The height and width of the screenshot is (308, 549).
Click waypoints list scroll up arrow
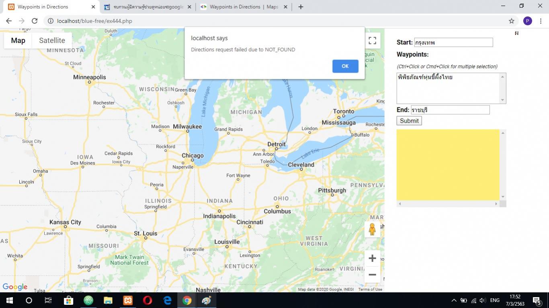click(x=502, y=77)
